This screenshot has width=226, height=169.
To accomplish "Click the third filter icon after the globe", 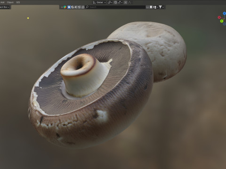I will click(x=76, y=7).
